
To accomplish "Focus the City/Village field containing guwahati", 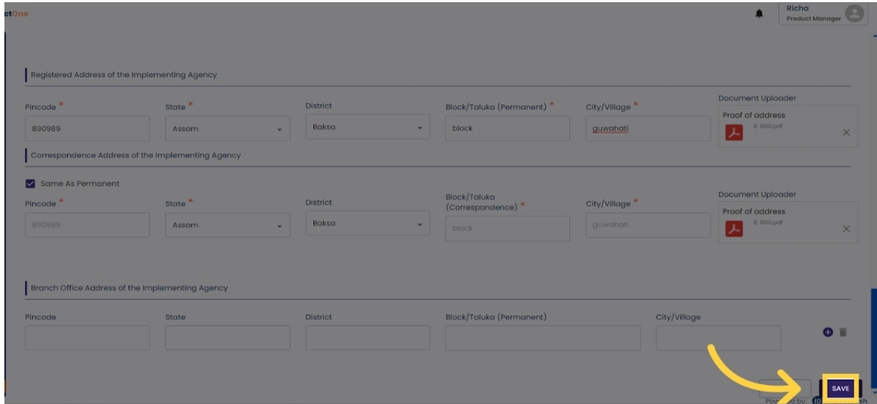I will click(647, 129).
